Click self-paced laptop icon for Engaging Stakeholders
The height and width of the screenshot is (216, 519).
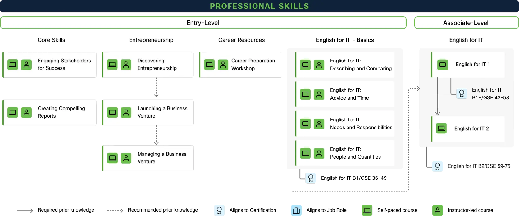(x=13, y=65)
